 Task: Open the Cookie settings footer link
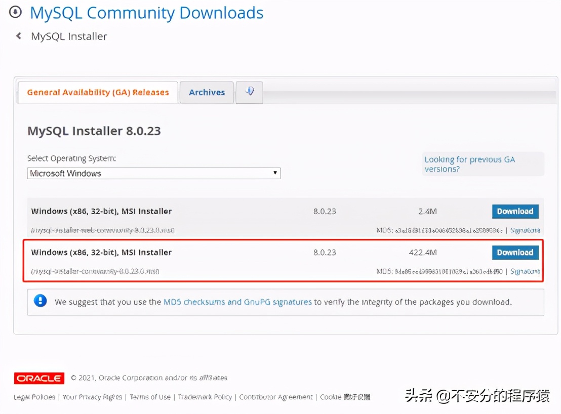[345, 397]
